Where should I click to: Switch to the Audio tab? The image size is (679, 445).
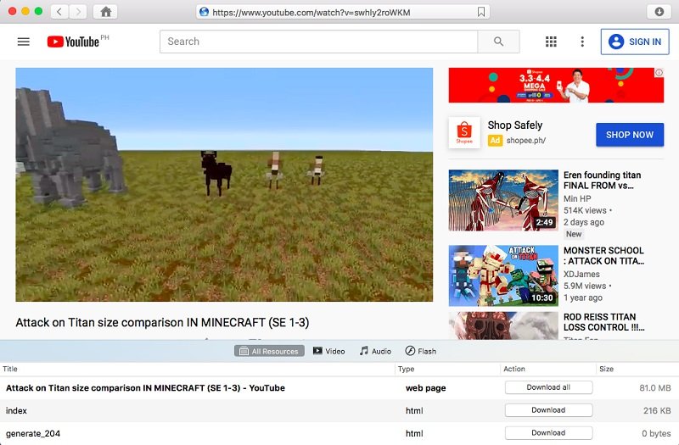(375, 351)
